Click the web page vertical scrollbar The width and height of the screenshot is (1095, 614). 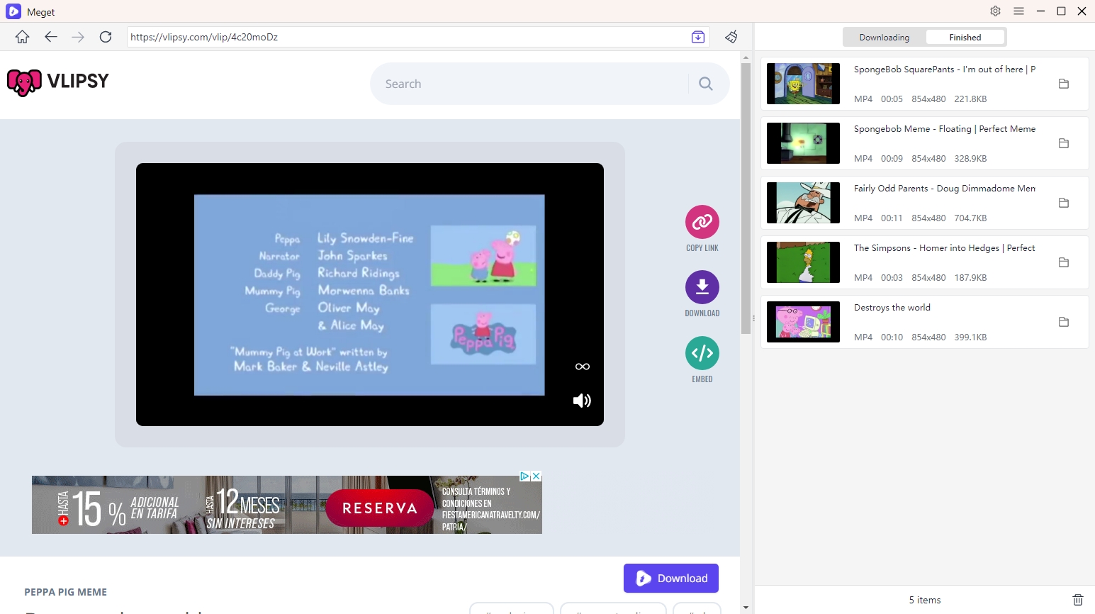(746, 199)
